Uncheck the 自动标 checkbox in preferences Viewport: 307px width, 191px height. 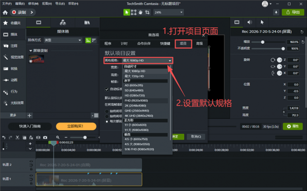(x=107, y=89)
